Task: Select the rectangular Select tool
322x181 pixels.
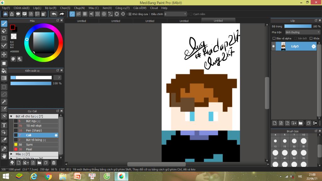Action: click(x=4, y=87)
